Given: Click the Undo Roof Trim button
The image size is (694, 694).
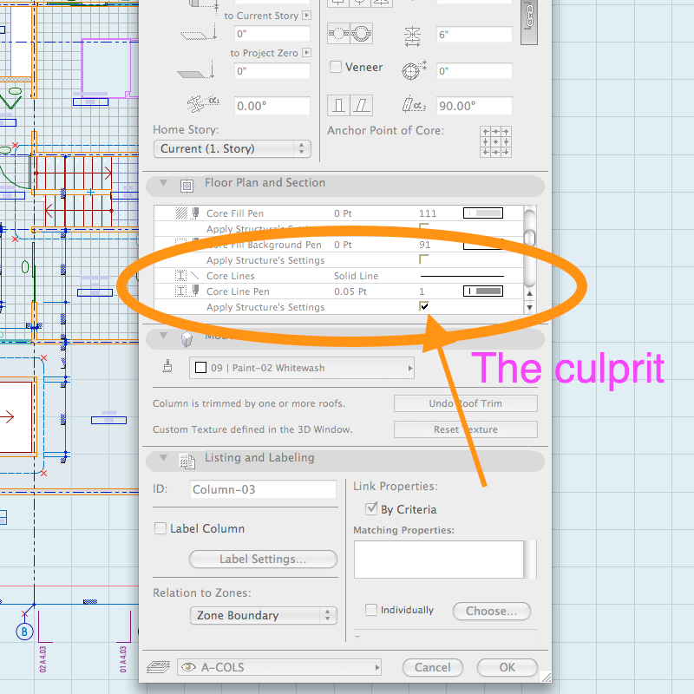Looking at the screenshot, I should coord(466,403).
